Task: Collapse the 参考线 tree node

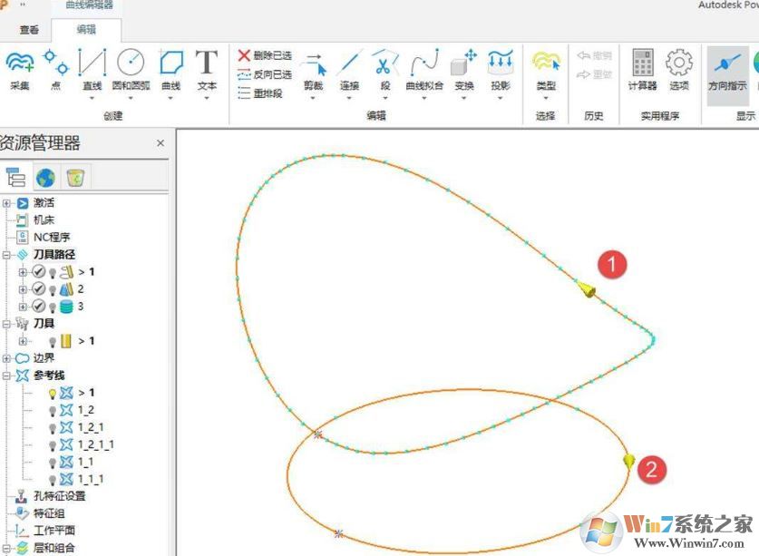Action: [x=7, y=376]
